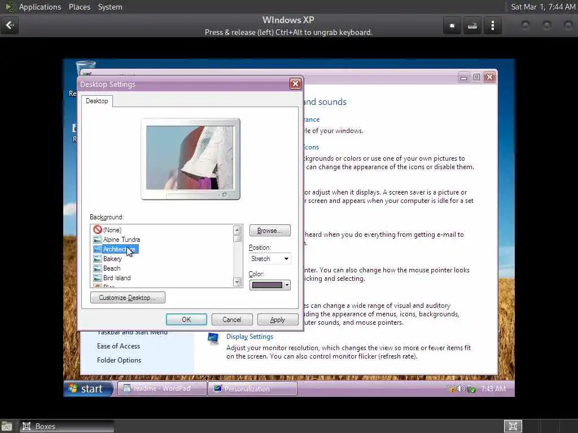Click the clock showing 7:43 AM
The image size is (578, 433).
click(x=493, y=389)
